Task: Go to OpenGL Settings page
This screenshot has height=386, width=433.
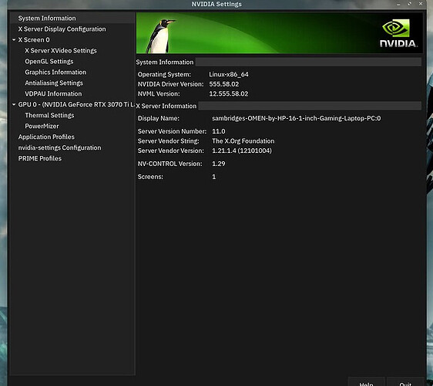Action: 49,62
